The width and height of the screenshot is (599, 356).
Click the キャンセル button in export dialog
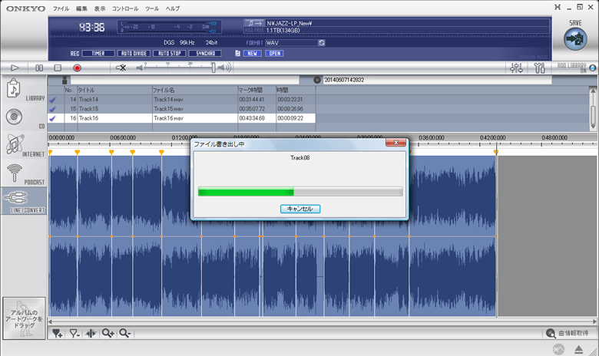click(x=299, y=209)
